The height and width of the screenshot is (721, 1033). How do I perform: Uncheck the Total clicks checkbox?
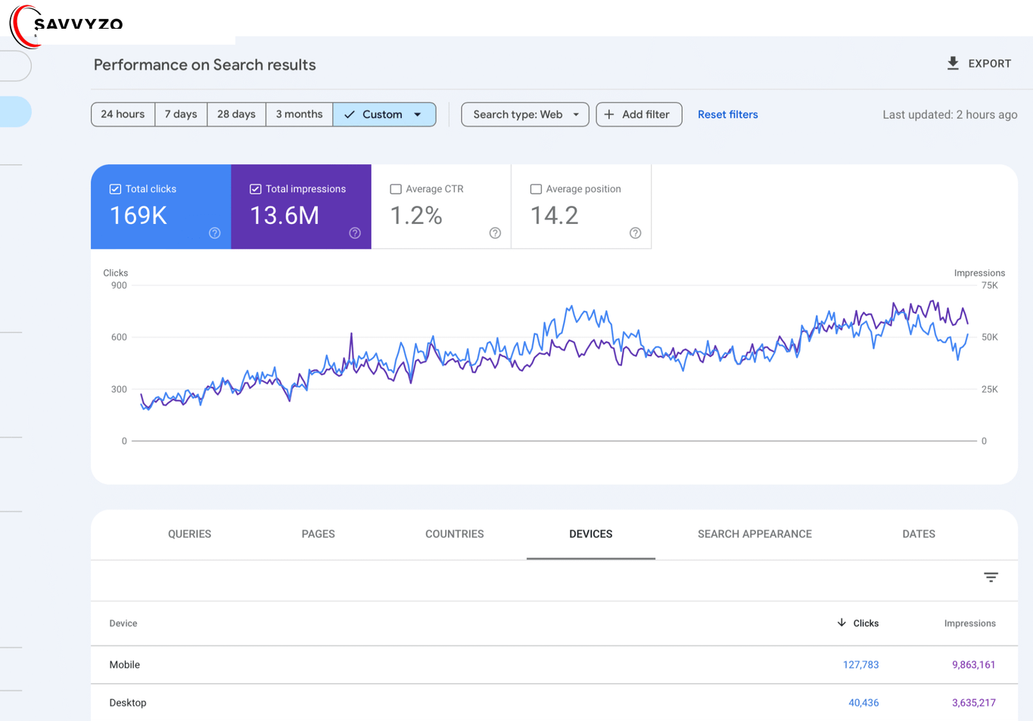coord(115,189)
